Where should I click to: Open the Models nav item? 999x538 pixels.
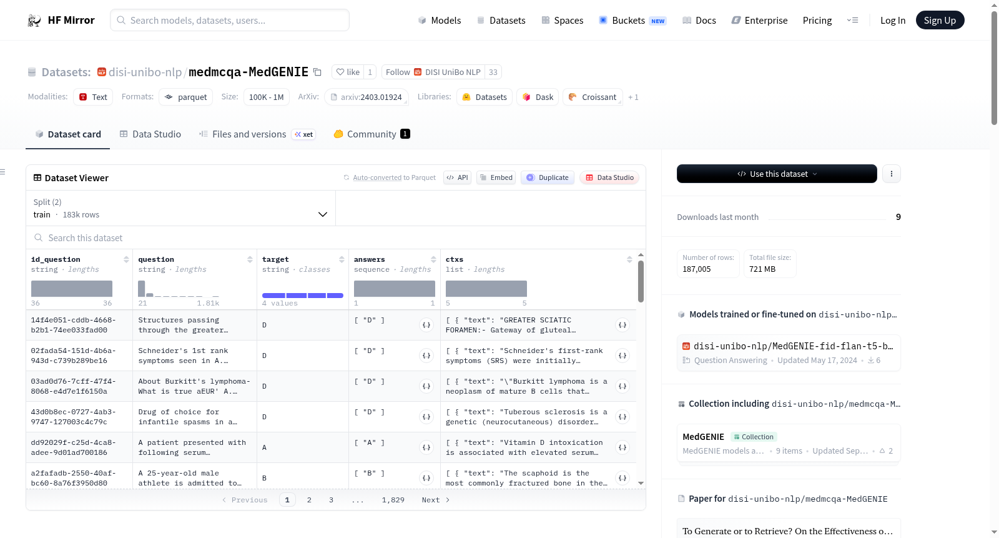pos(440,21)
